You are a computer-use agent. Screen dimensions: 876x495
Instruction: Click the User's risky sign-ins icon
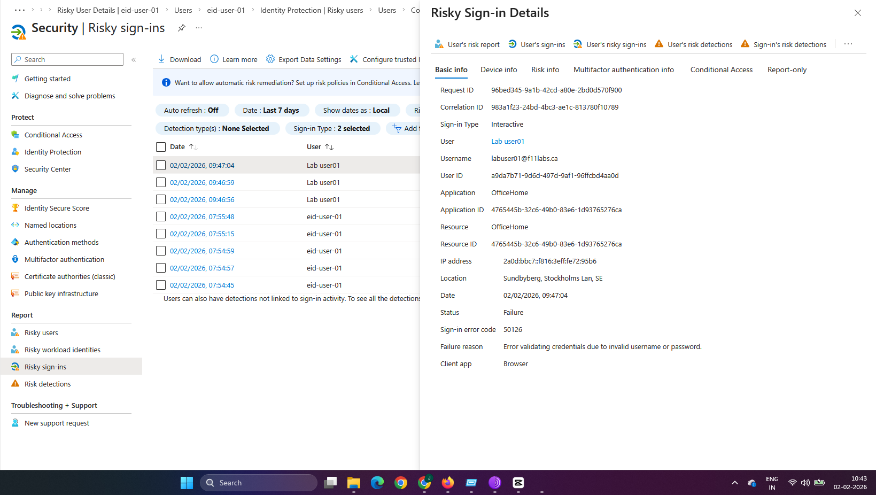pos(578,44)
